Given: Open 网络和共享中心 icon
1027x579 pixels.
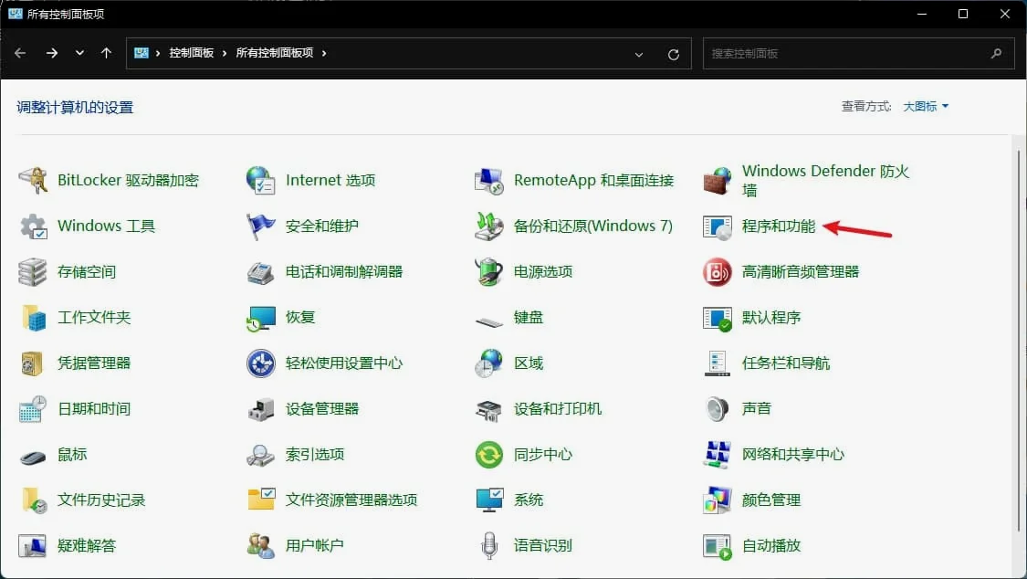Looking at the screenshot, I should (718, 455).
